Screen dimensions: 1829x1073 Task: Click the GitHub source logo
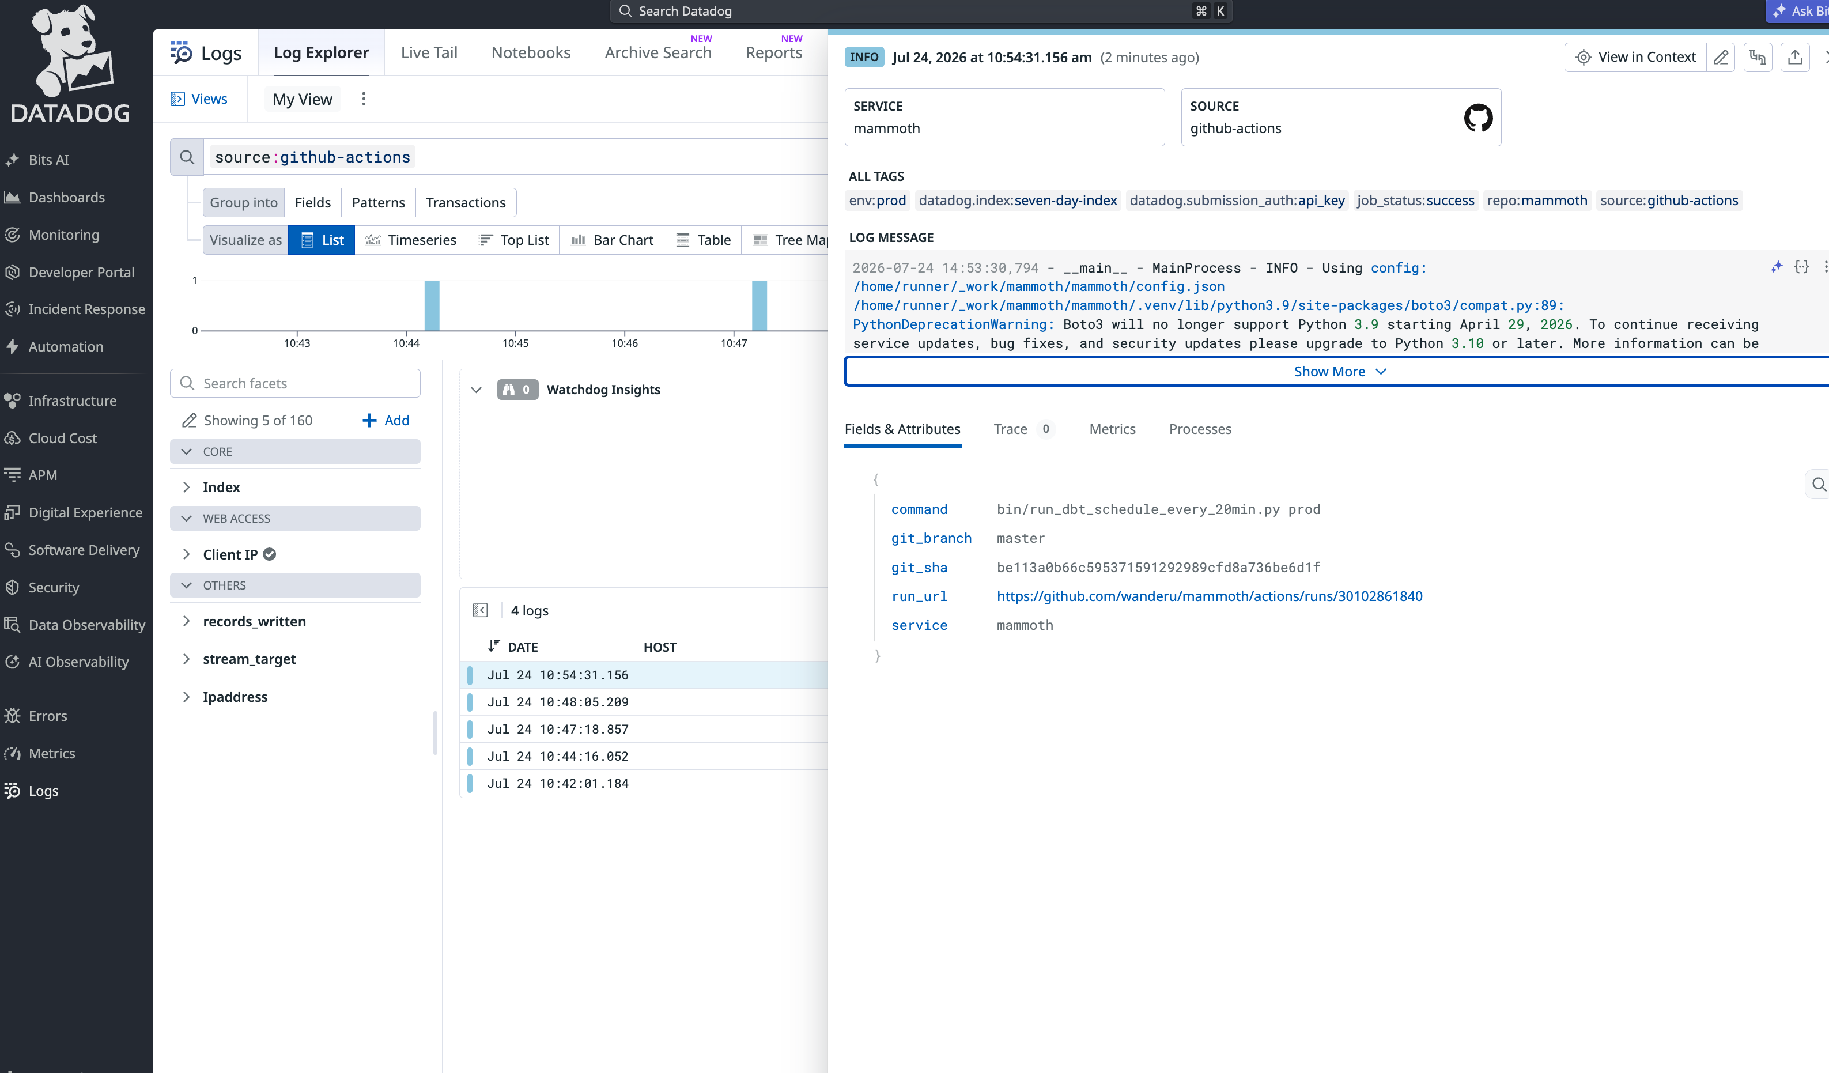[1477, 118]
